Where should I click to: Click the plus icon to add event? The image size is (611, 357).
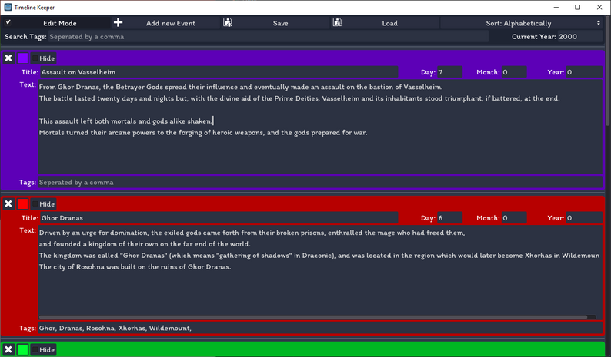pyautogui.click(x=118, y=23)
